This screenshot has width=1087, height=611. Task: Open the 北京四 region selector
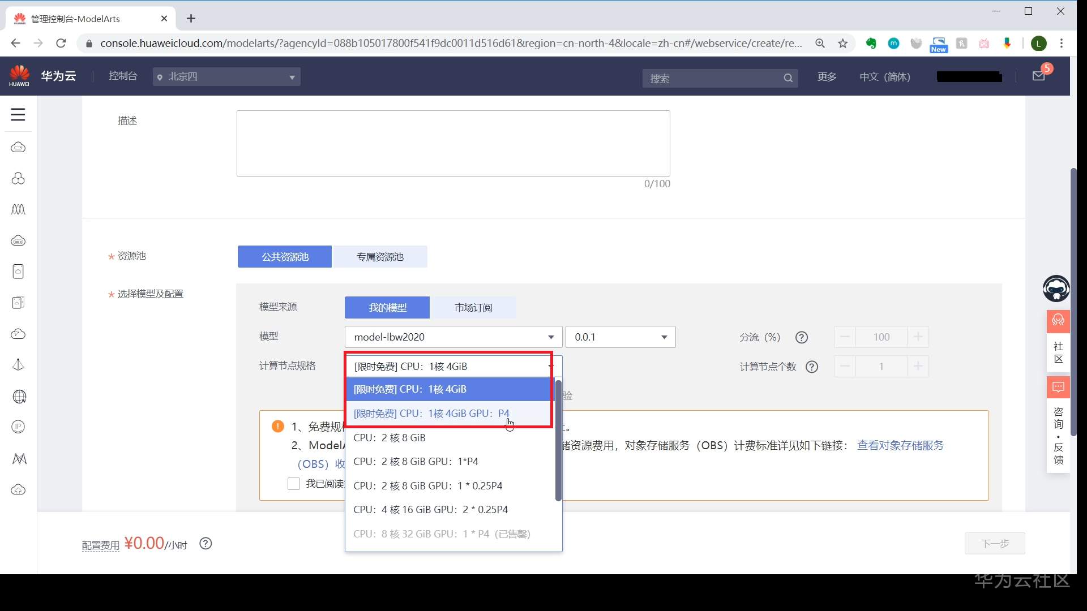click(226, 76)
